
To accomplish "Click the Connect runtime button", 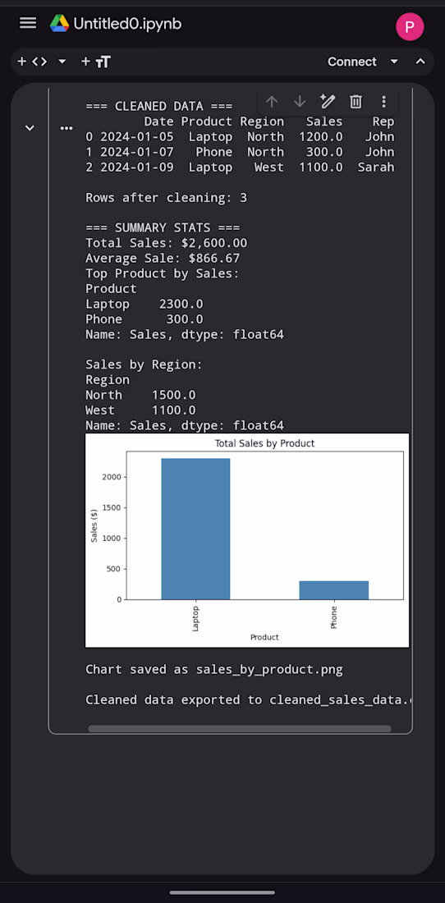I will (351, 62).
